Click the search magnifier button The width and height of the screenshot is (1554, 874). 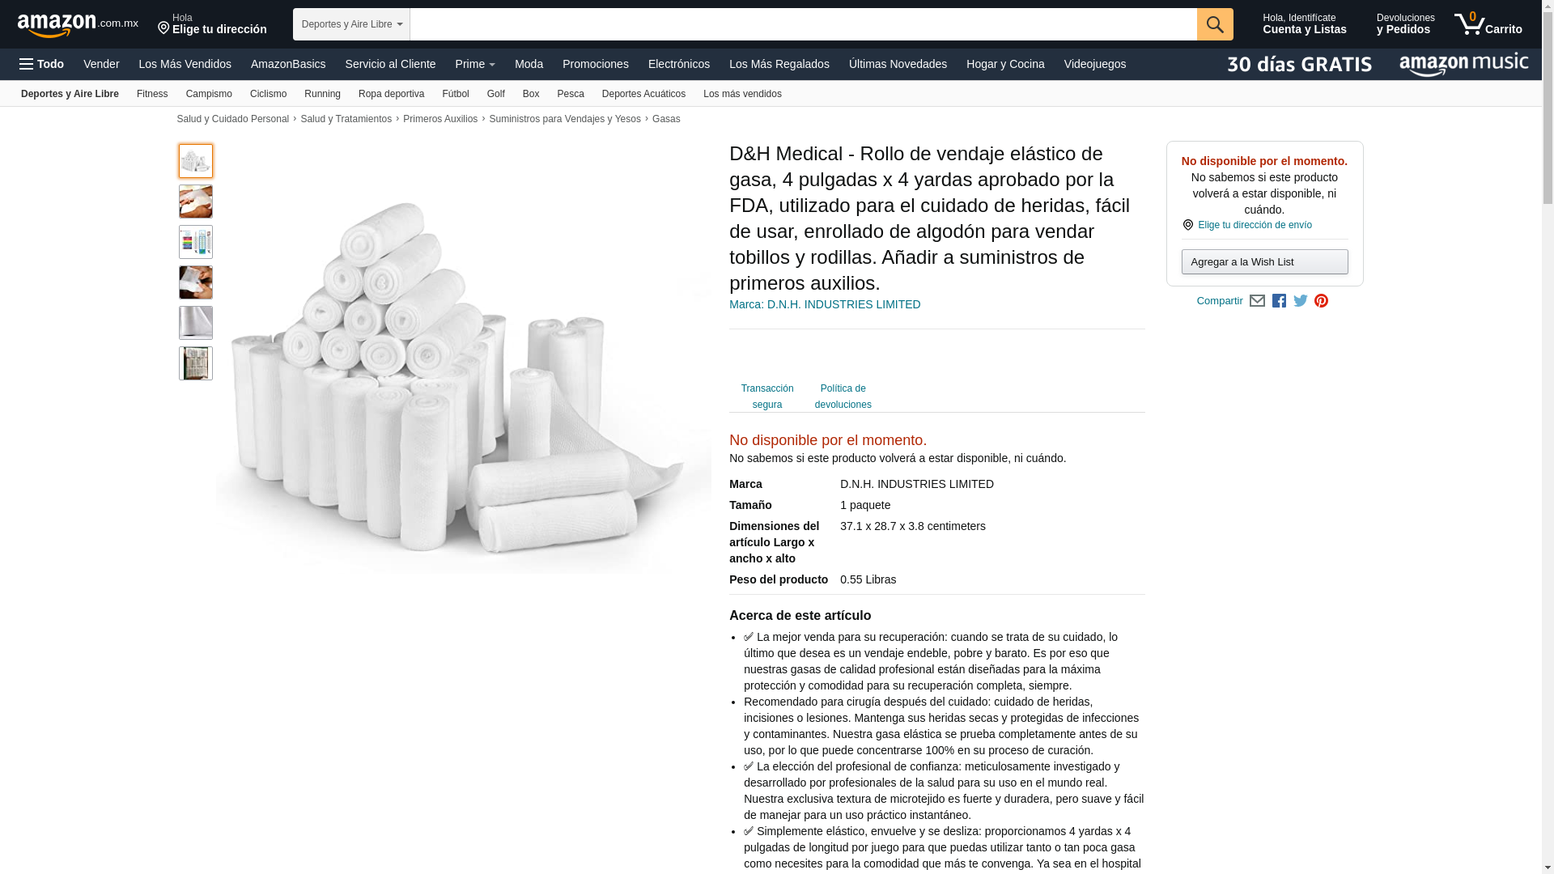[x=1215, y=24]
